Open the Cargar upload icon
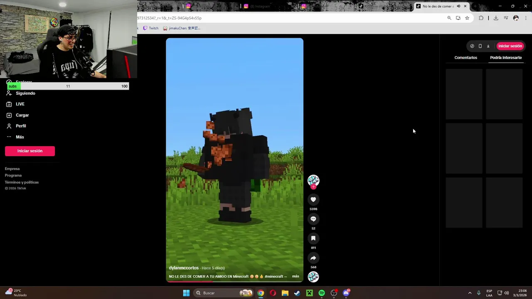This screenshot has height=299, width=532. click(9, 115)
